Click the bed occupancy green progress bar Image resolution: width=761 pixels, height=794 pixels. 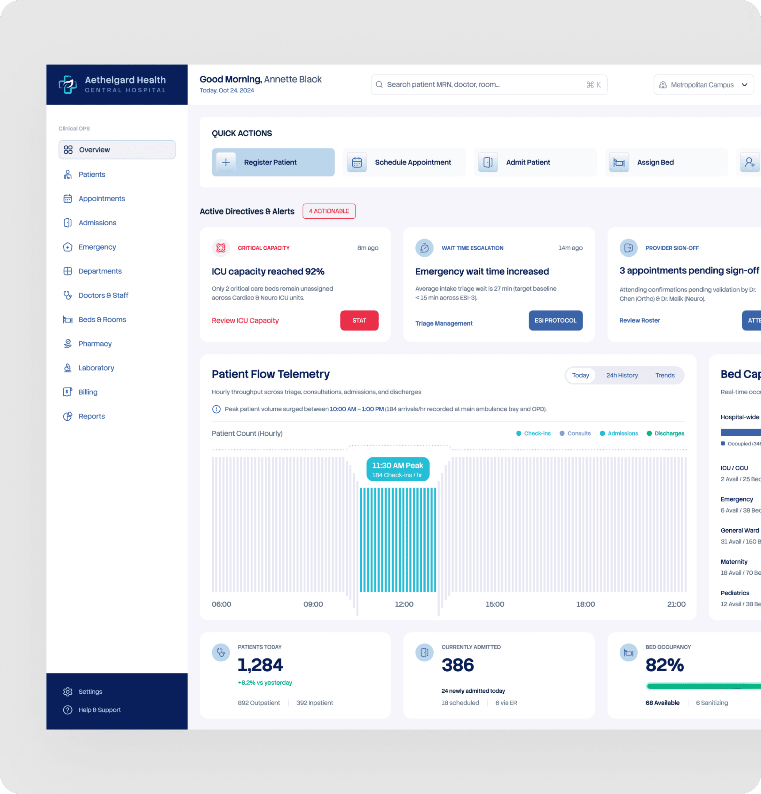(x=703, y=686)
